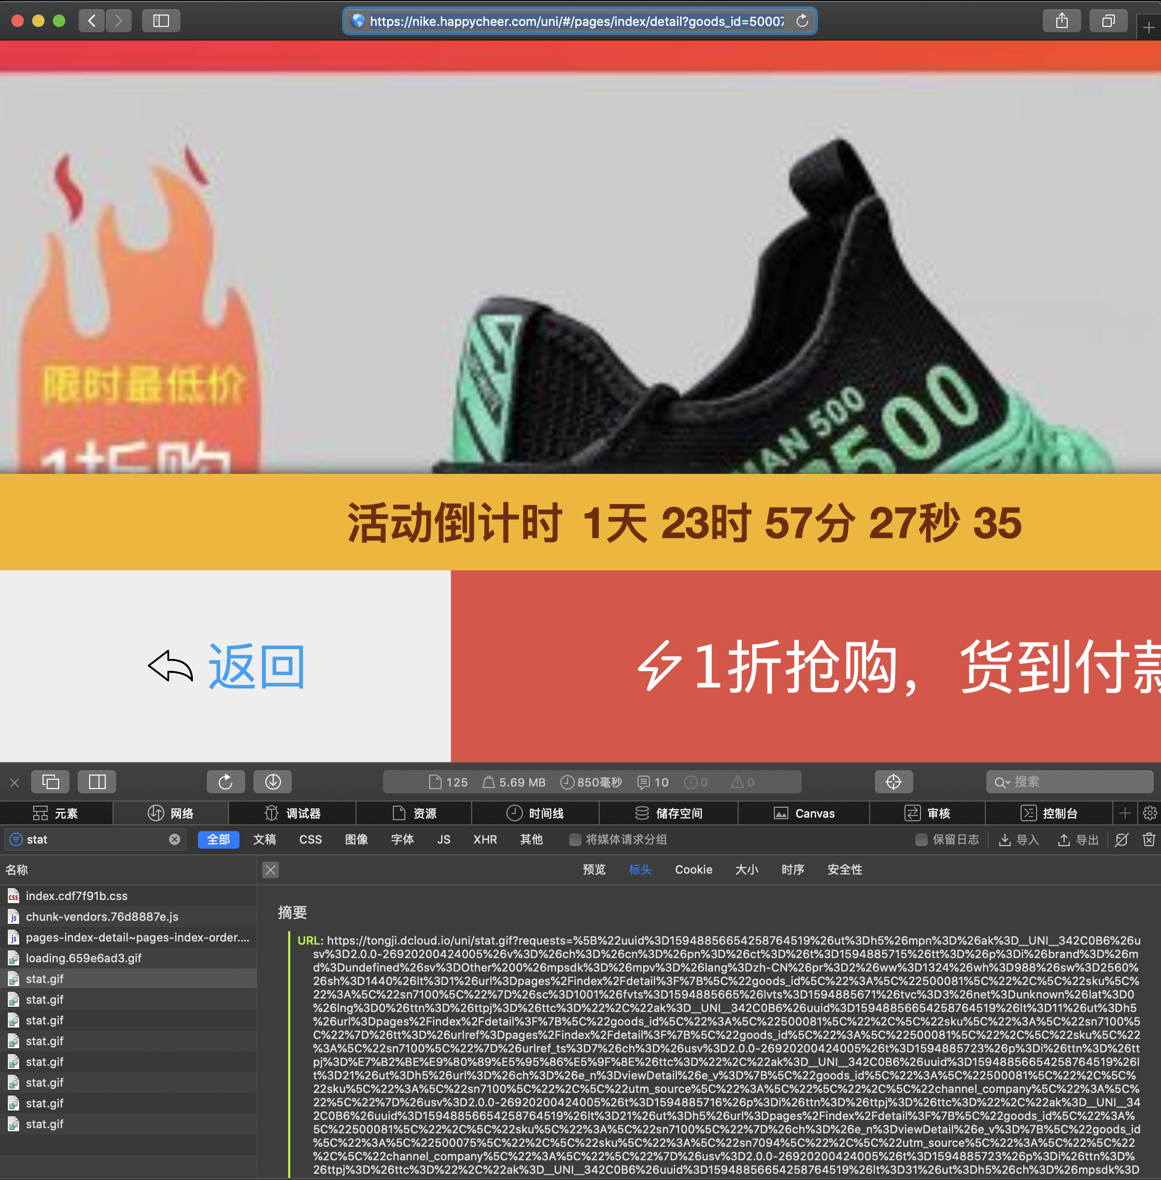Image resolution: width=1161 pixels, height=1180 pixels.
Task: Filter requests by JS
Action: point(444,840)
